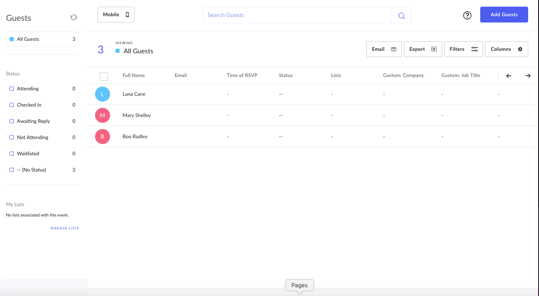The width and height of the screenshot is (539, 296).
Task: Sort by the Custom: Company column header
Action: [x=404, y=75]
